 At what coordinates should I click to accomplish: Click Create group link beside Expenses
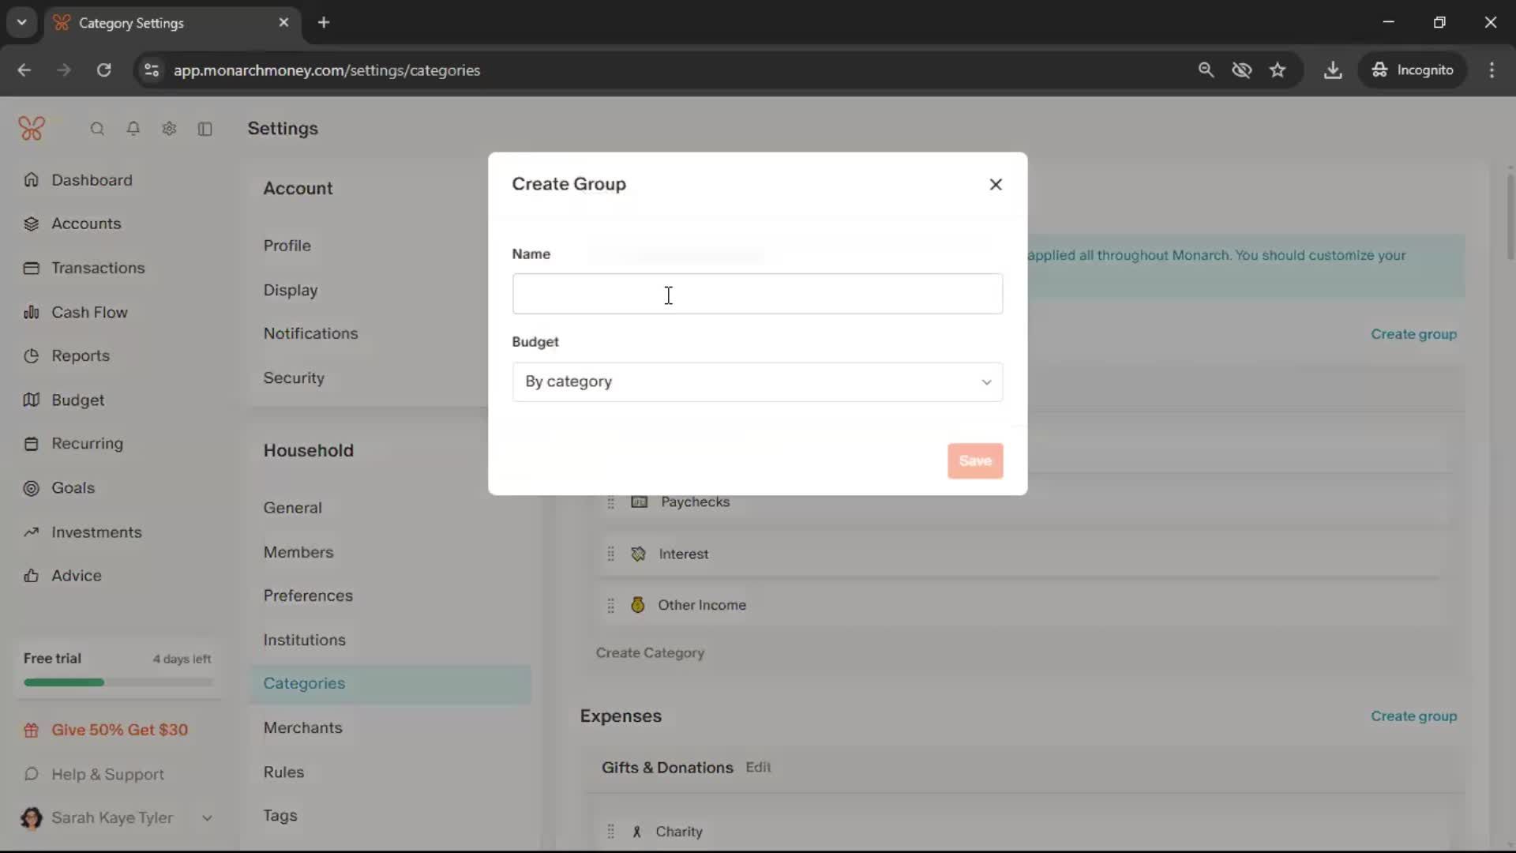point(1413,716)
